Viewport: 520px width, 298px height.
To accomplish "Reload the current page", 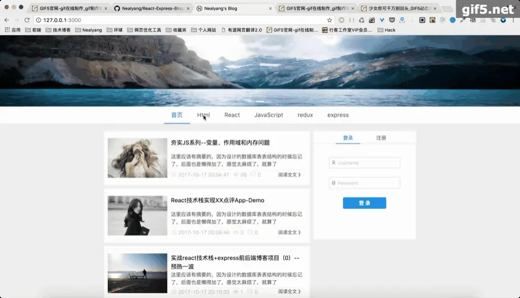I will [27, 20].
